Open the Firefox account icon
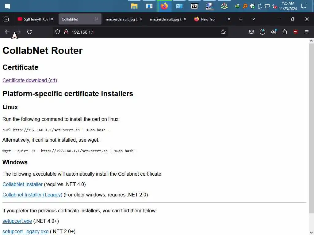This screenshot has height=235, width=314. (x=274, y=32)
